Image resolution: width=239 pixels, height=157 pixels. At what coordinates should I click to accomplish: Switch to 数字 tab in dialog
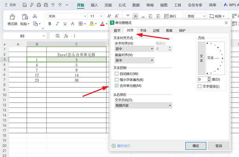[x=117, y=30]
